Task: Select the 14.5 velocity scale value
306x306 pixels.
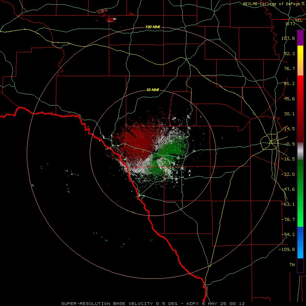Action: 289,129
